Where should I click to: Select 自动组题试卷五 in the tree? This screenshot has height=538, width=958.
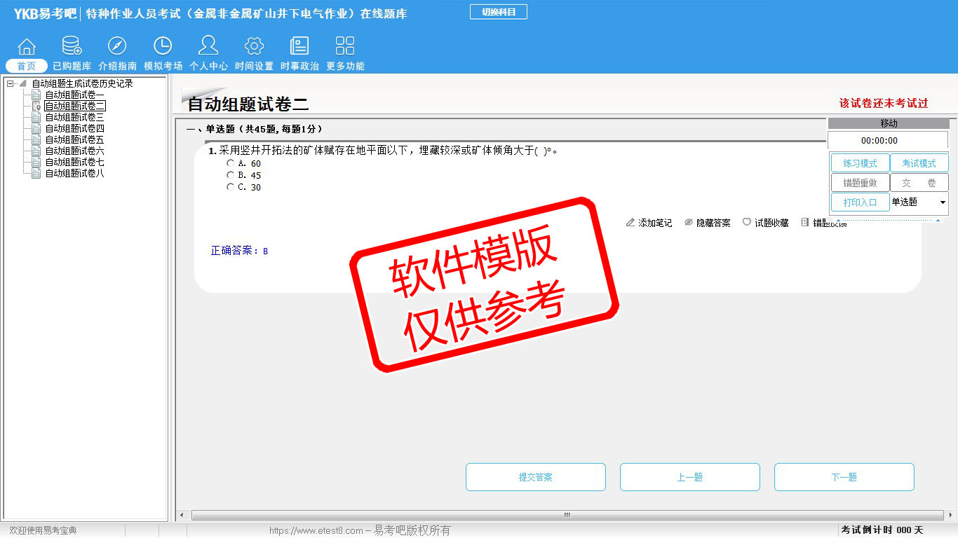tap(74, 139)
